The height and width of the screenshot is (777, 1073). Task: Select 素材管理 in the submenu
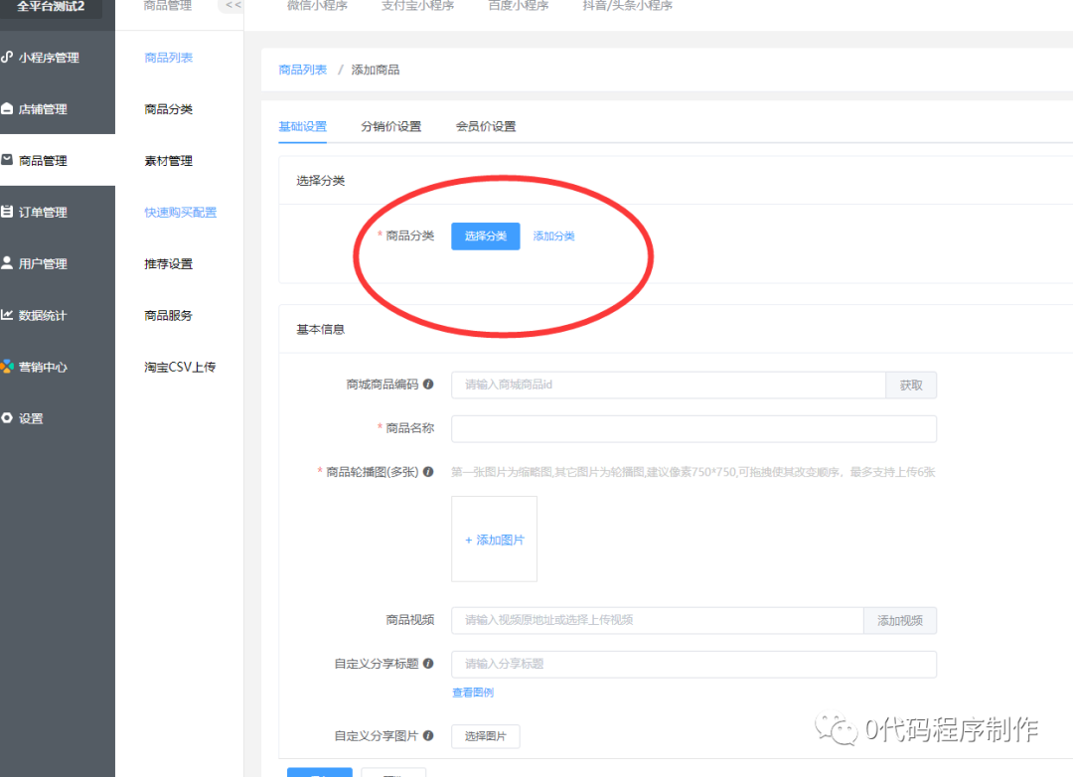[168, 161]
